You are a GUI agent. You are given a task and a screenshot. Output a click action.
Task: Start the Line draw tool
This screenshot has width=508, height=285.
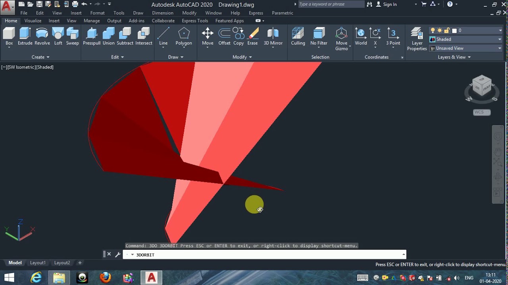163,36
